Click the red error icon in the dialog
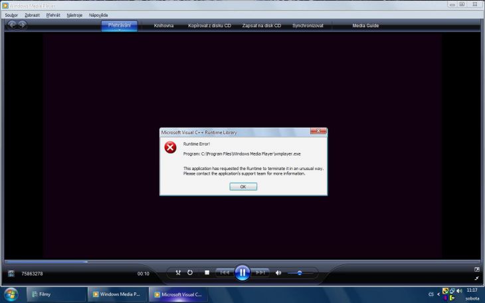The image size is (485, 303). coord(170,148)
